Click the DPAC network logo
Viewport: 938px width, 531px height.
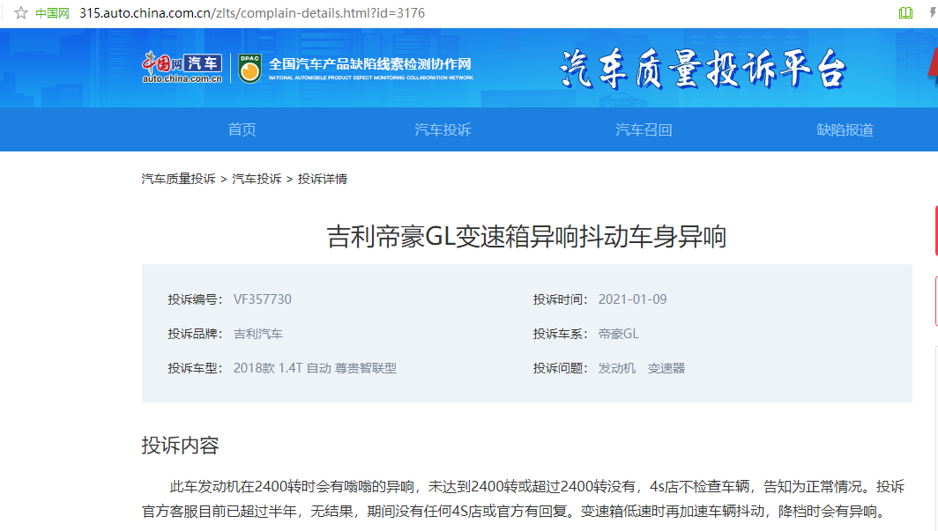click(250, 68)
